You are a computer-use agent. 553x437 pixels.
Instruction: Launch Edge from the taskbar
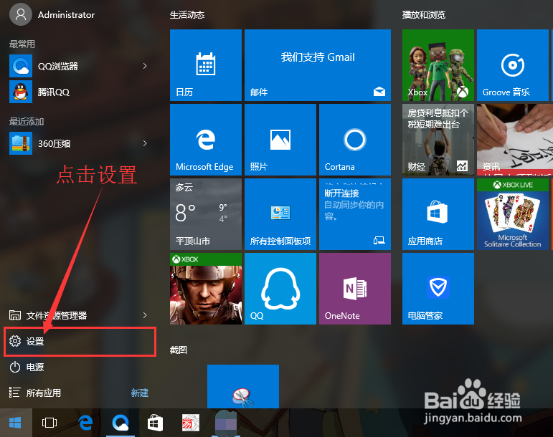click(85, 422)
